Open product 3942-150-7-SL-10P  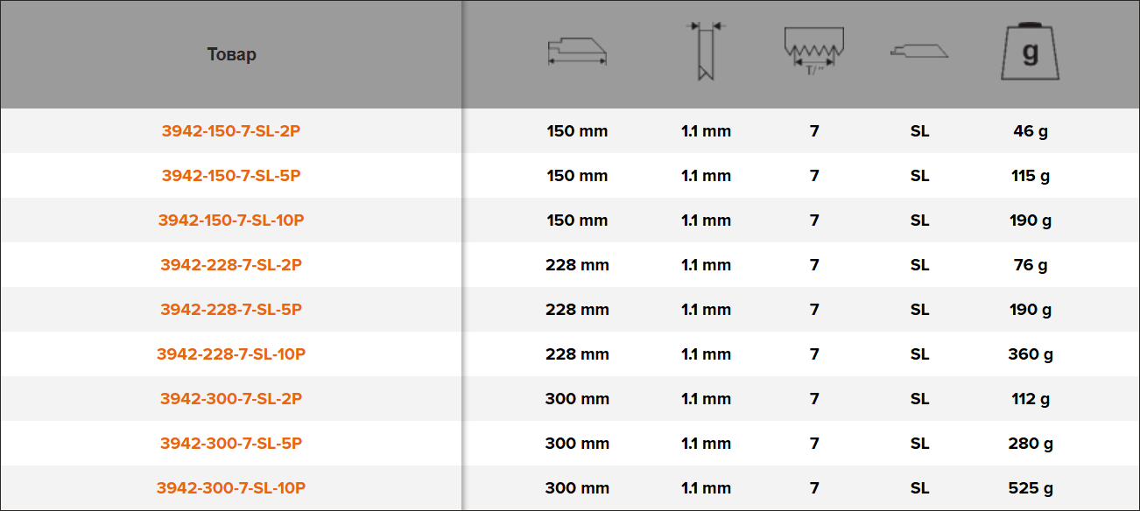[x=231, y=220]
